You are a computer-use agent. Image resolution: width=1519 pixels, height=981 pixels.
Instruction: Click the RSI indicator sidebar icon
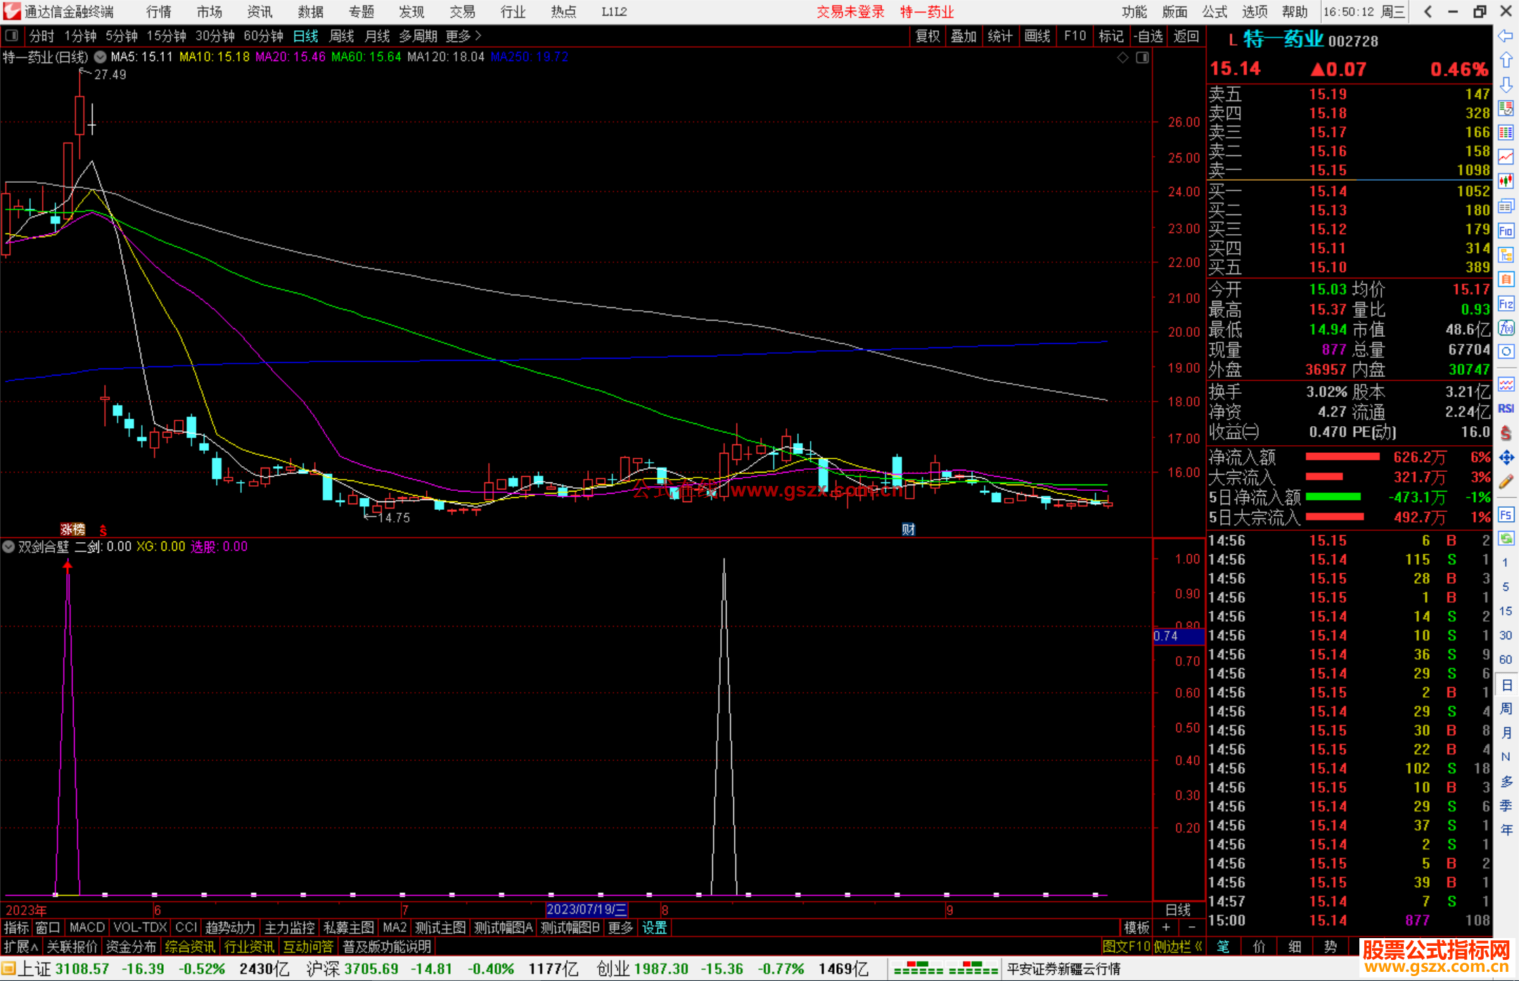point(1506,409)
